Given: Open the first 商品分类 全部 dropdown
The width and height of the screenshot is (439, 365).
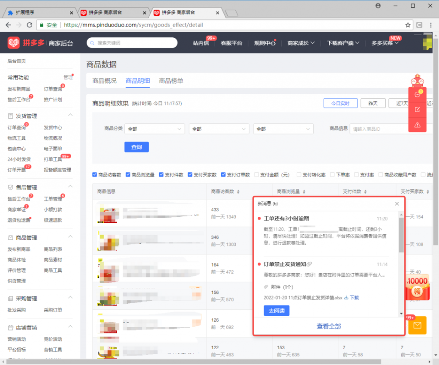Looking at the screenshot, I should 154,129.
